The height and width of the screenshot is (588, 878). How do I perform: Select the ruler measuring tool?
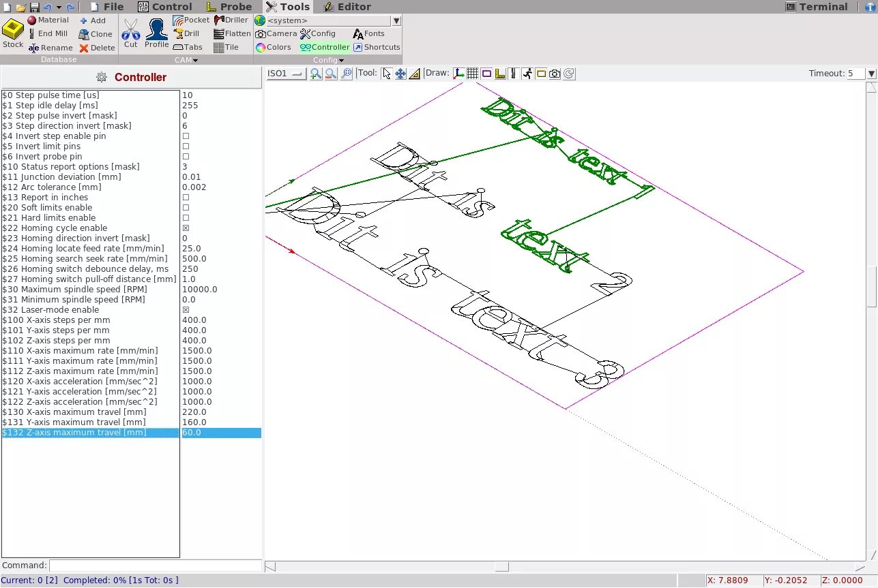pyautogui.click(x=414, y=74)
